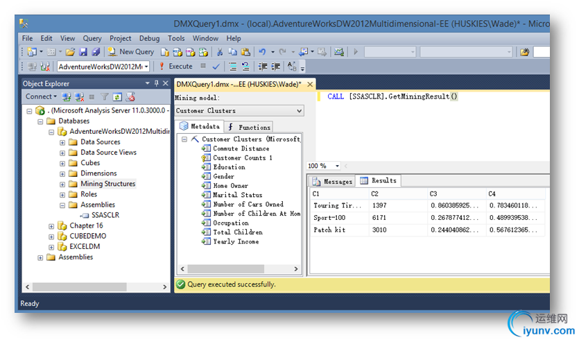Click the Touring Tir... result cell
Screen dimensions: 579x342
click(338, 206)
